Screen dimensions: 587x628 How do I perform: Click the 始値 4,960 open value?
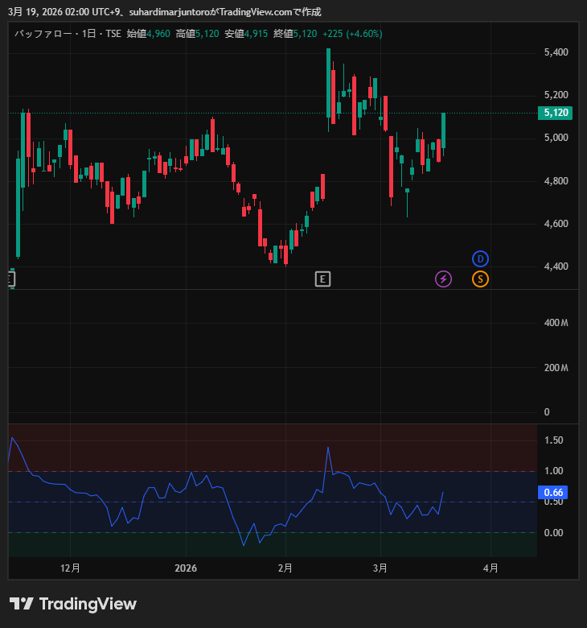click(x=149, y=34)
